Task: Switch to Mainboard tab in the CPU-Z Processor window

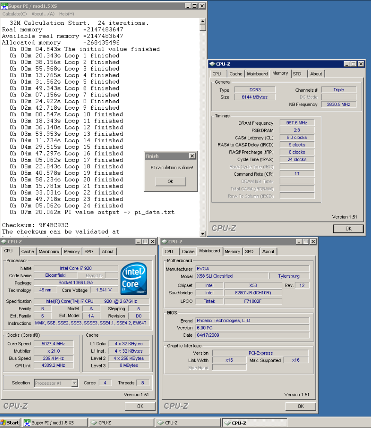Action: pyautogui.click(x=49, y=251)
